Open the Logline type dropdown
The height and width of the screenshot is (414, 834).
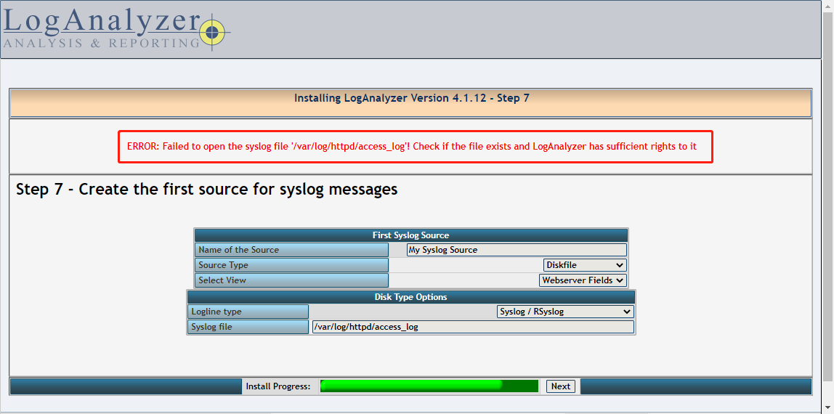click(565, 312)
